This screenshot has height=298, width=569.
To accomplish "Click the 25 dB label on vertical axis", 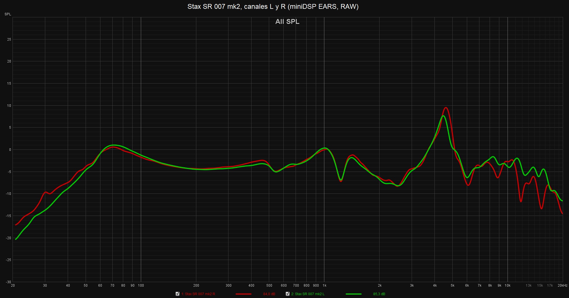I will [x=9, y=39].
